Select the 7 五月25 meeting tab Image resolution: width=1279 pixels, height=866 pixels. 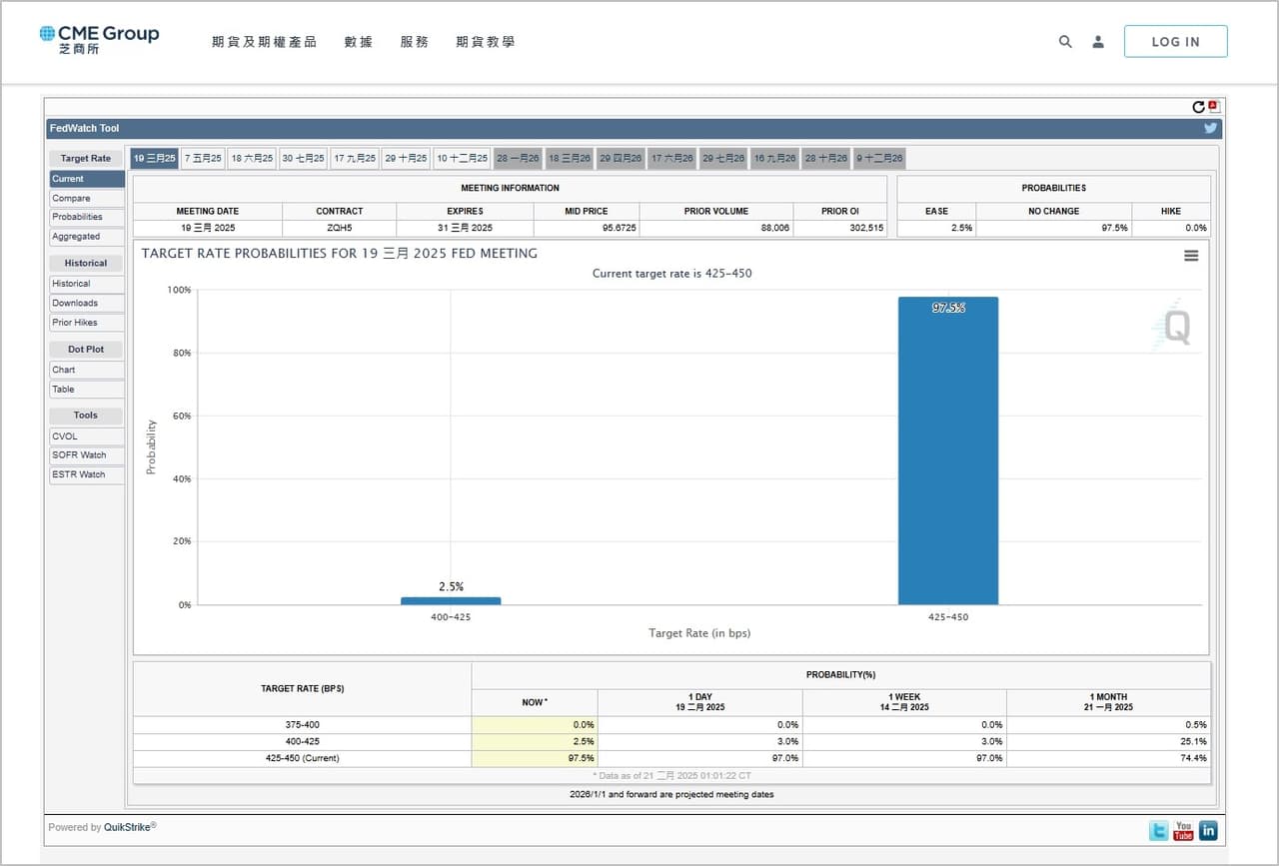(x=203, y=158)
